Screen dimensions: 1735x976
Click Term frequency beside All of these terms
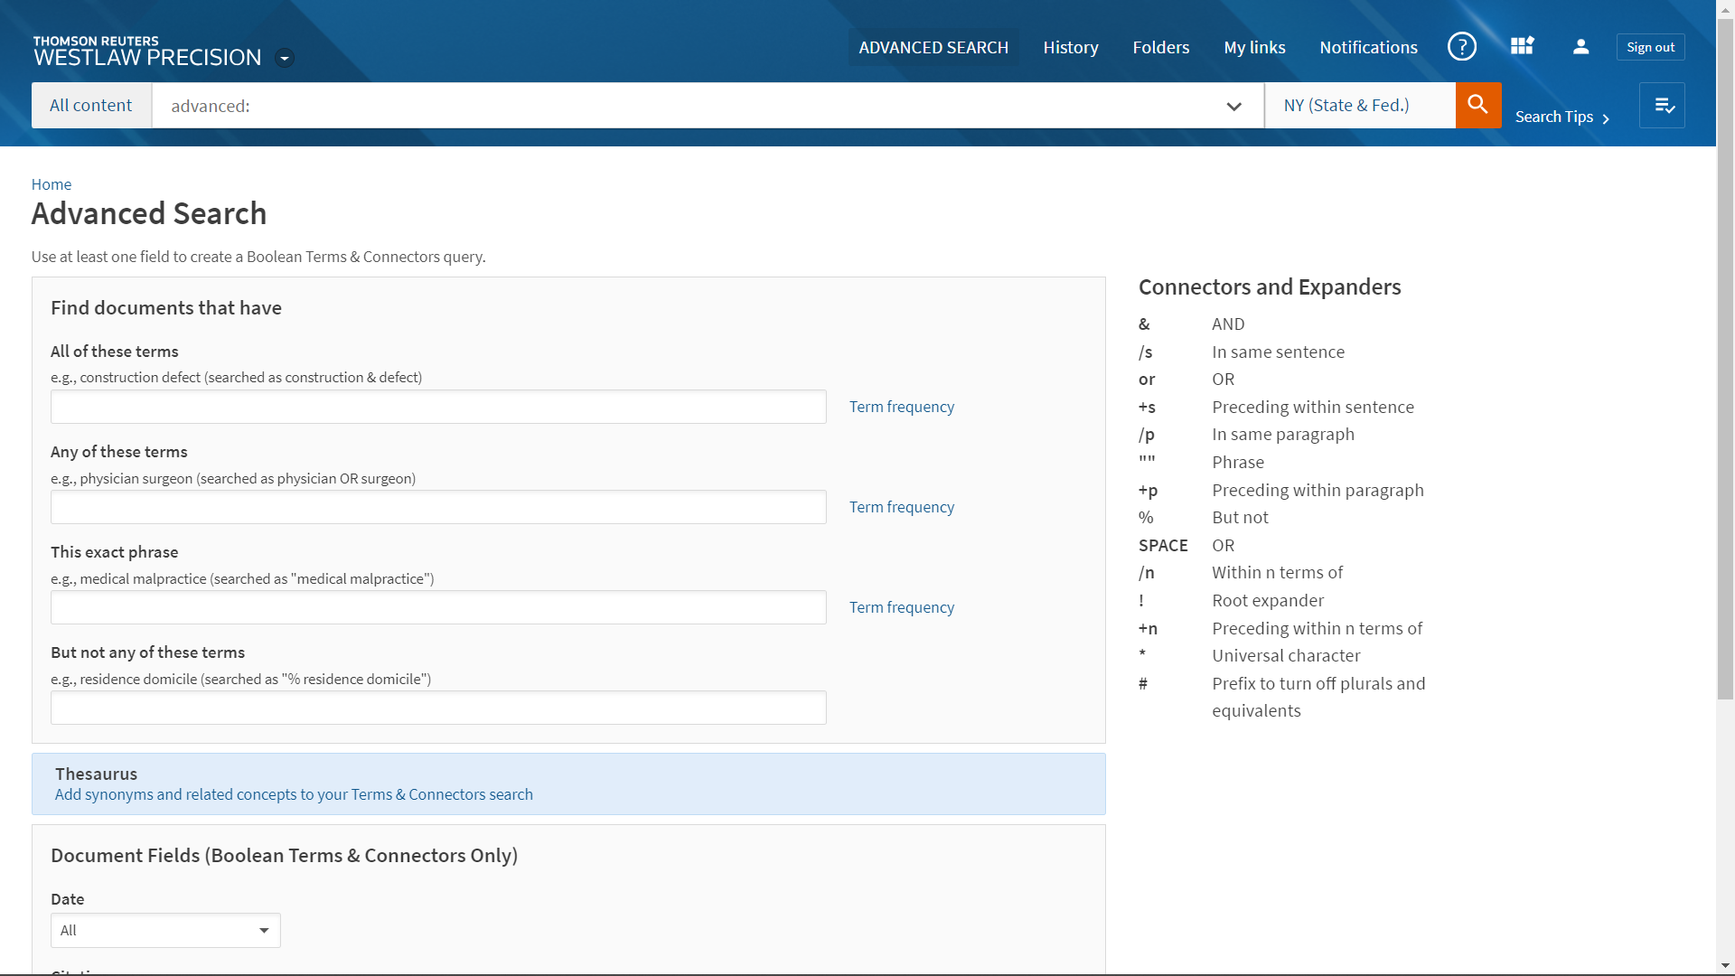901,407
